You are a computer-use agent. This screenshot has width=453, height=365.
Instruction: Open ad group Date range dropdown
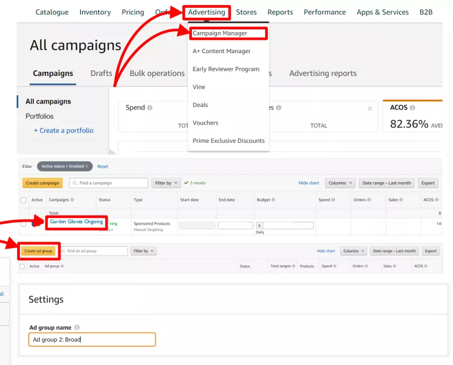pos(394,251)
